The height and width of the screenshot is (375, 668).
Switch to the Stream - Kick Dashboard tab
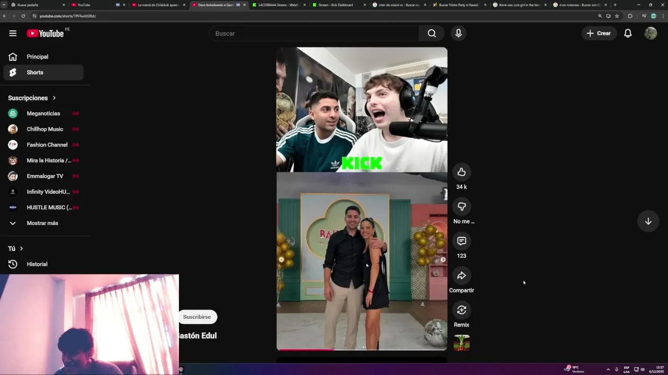click(338, 5)
